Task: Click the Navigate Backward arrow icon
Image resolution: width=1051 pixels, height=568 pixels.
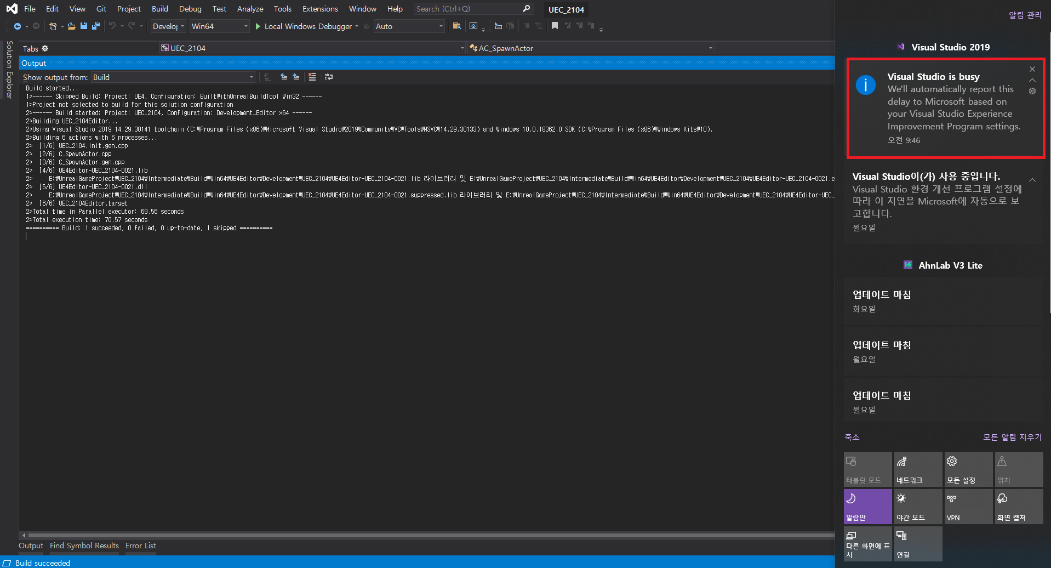Action: (18, 26)
